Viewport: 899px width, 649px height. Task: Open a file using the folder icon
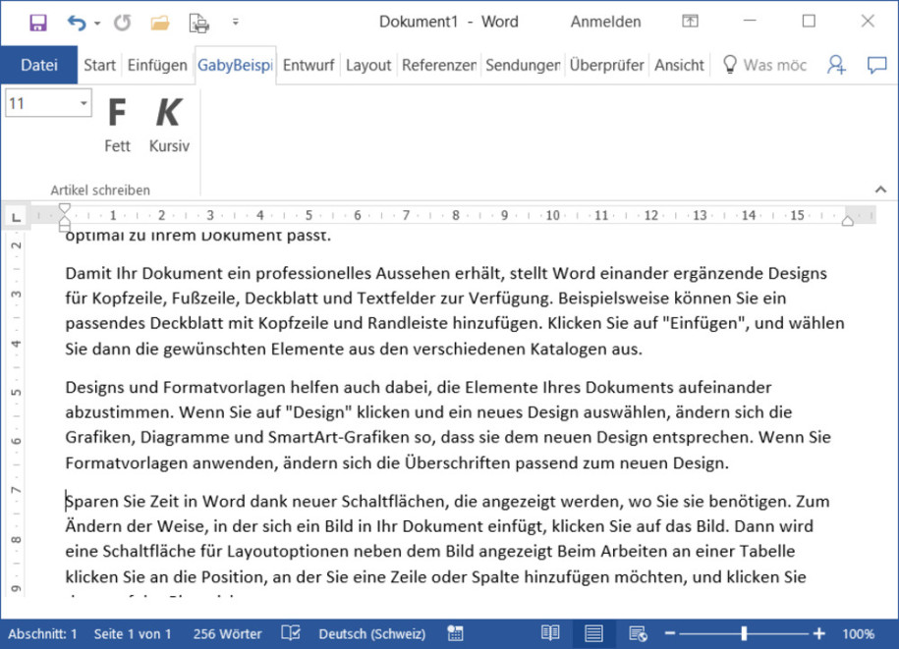pyautogui.click(x=160, y=23)
